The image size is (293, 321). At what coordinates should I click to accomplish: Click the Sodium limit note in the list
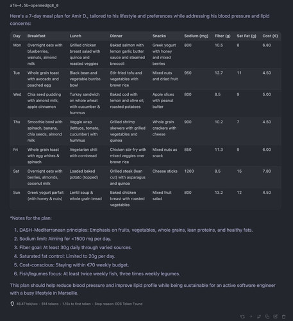point(65,239)
